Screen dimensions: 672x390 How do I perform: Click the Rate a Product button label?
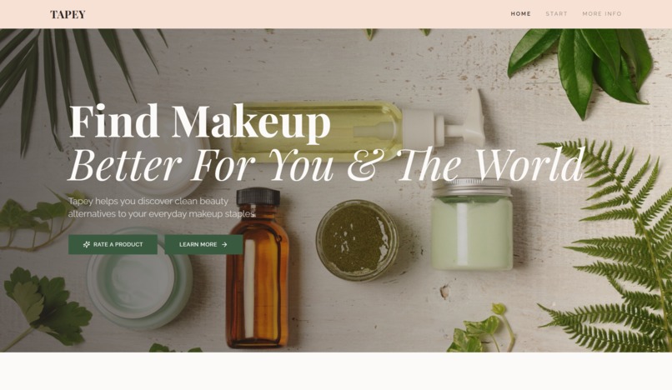pyautogui.click(x=118, y=244)
